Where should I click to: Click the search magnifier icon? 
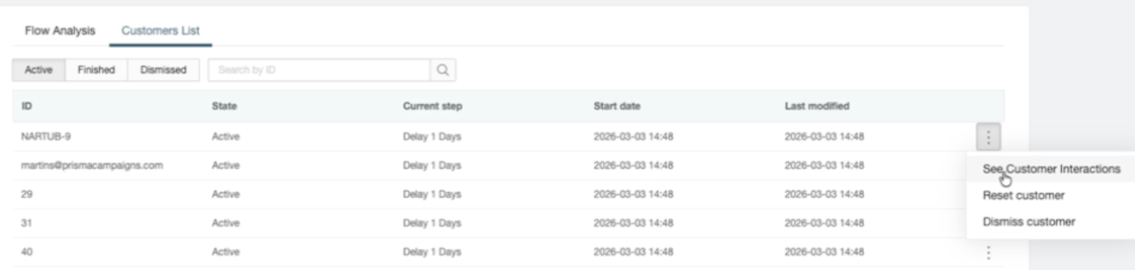pos(442,70)
